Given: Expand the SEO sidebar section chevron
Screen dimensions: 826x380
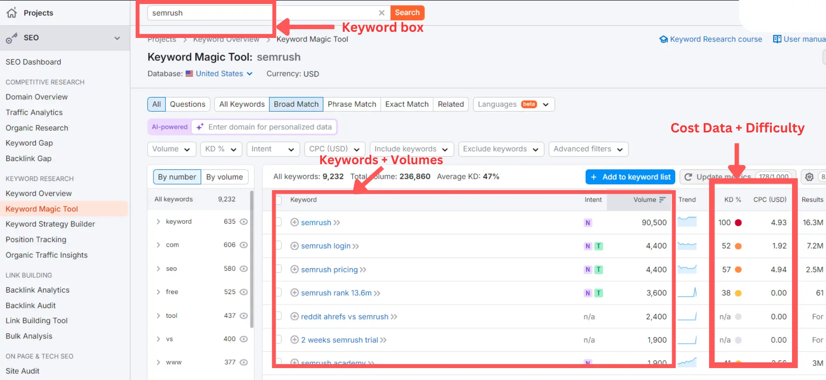Looking at the screenshot, I should coord(117,38).
